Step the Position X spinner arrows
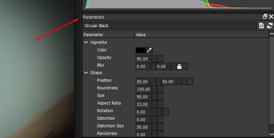This screenshot has height=138, width=274. [x=158, y=81]
